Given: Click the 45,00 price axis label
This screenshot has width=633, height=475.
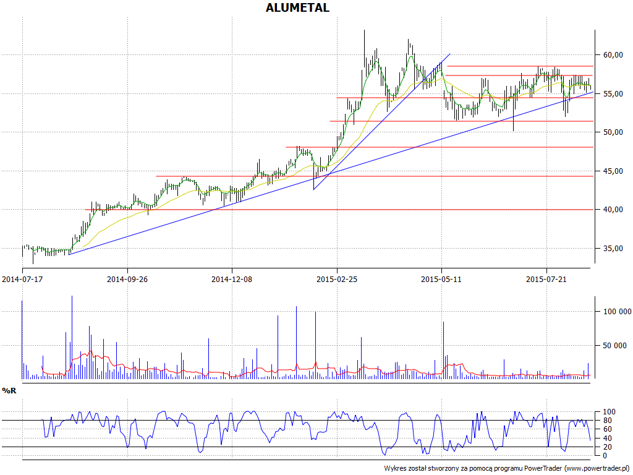Looking at the screenshot, I should [613, 171].
